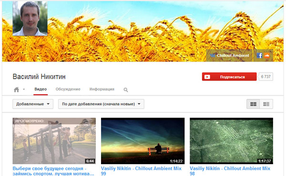Open the Информация tab
This screenshot has height=176, width=286.
pyautogui.click(x=102, y=89)
